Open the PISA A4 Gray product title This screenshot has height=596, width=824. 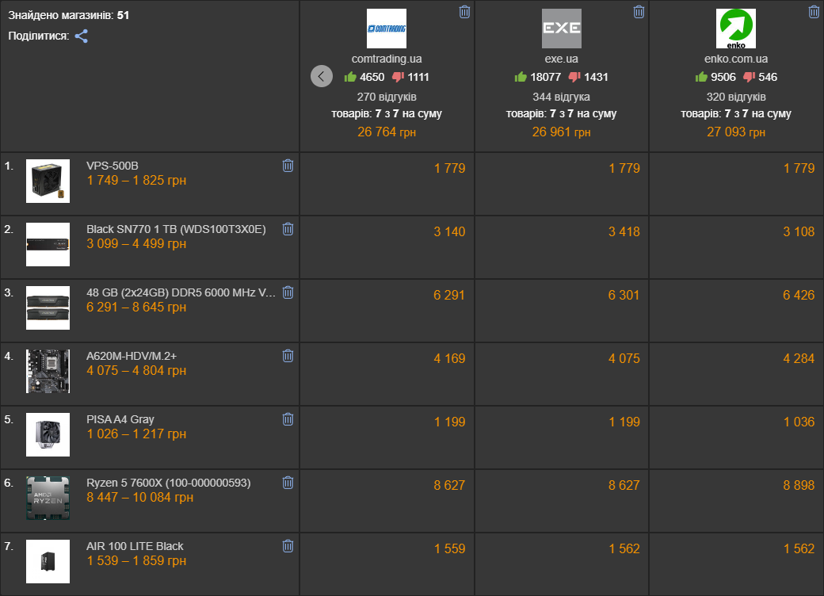click(x=120, y=419)
